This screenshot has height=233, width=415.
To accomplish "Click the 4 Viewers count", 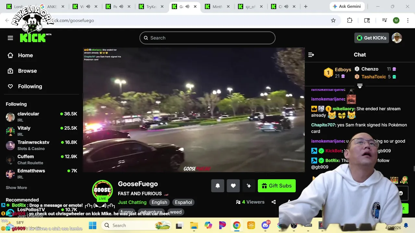I will 250,202.
